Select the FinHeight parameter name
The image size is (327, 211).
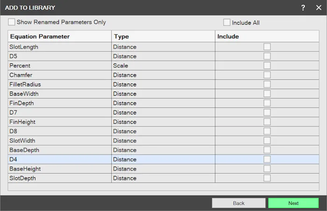pos(22,122)
